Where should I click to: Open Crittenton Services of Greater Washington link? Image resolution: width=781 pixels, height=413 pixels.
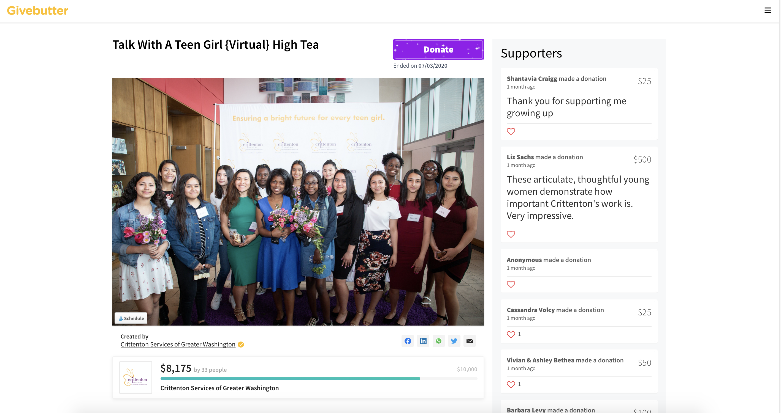pyautogui.click(x=178, y=344)
